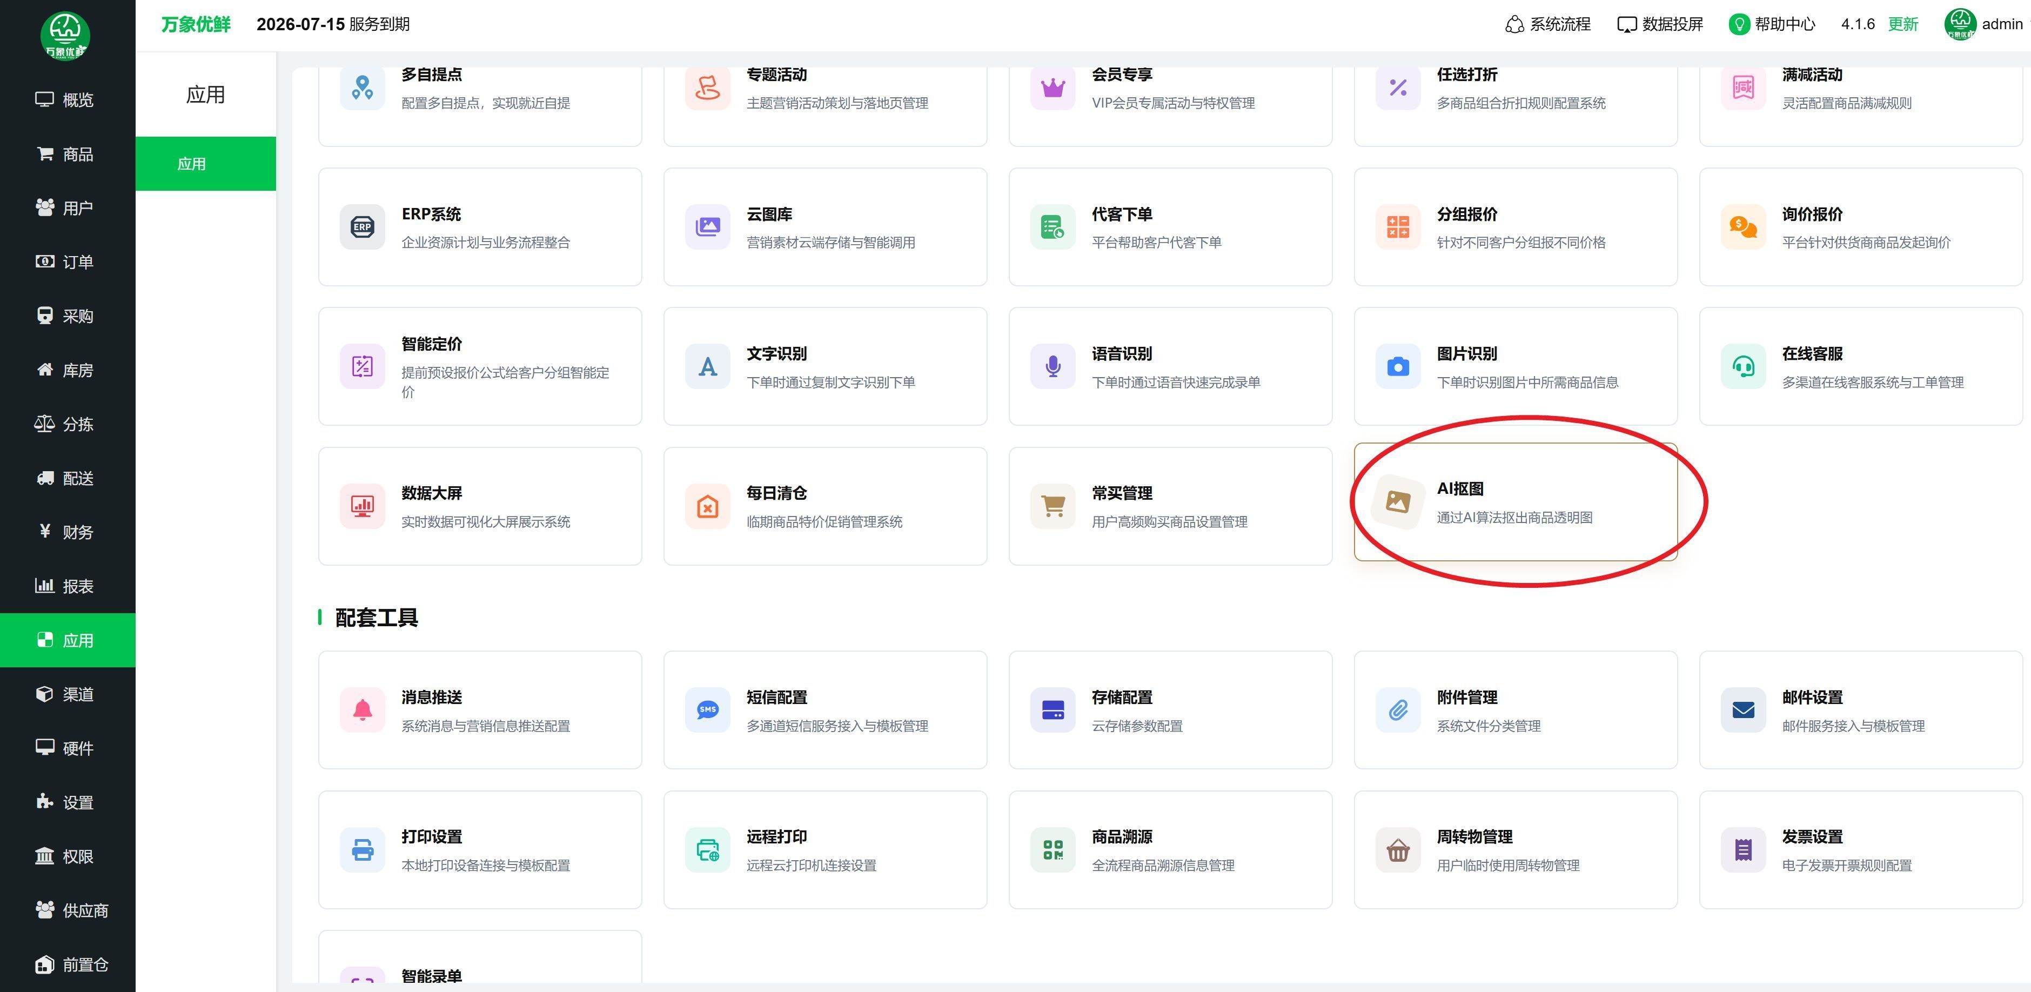
Task: Click the AI抠图 picture icon
Action: (1398, 501)
